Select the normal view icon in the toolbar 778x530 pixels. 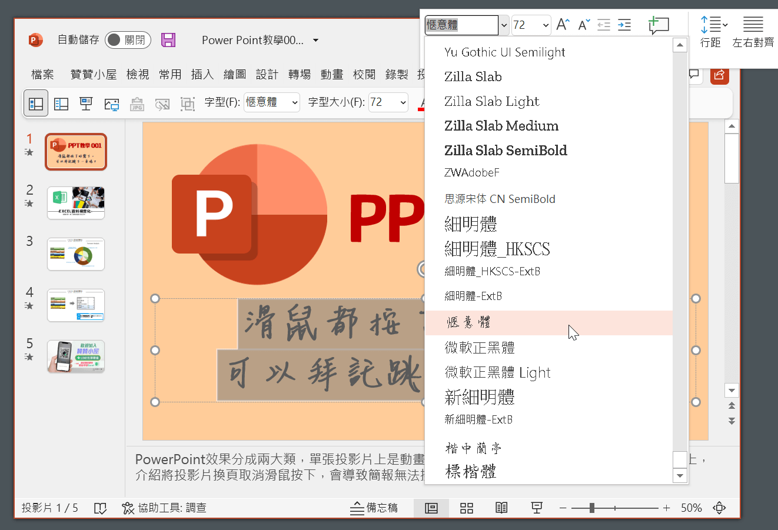point(36,104)
